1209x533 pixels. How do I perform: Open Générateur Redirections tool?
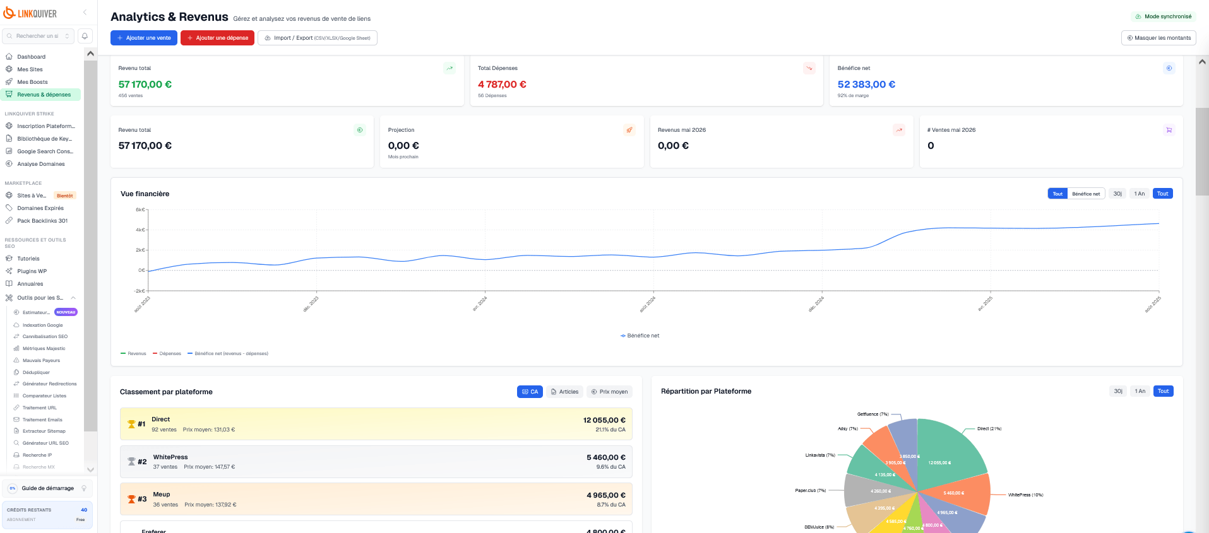coord(45,384)
